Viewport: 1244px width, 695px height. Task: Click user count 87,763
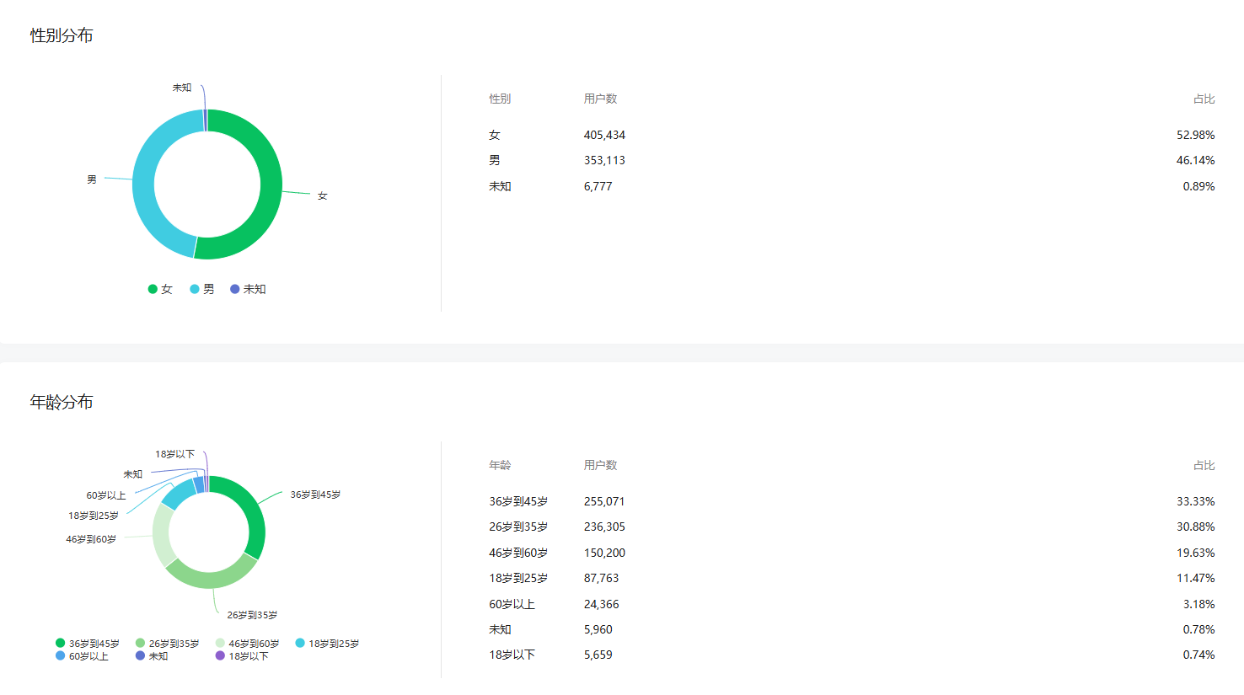pyautogui.click(x=601, y=578)
